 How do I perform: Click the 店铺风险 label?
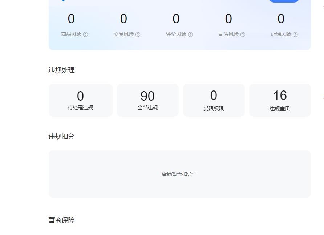[x=281, y=34]
